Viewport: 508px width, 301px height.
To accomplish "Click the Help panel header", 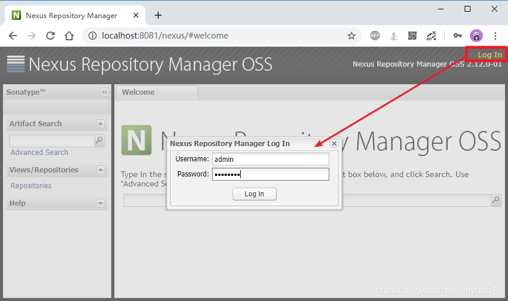I will [x=57, y=203].
